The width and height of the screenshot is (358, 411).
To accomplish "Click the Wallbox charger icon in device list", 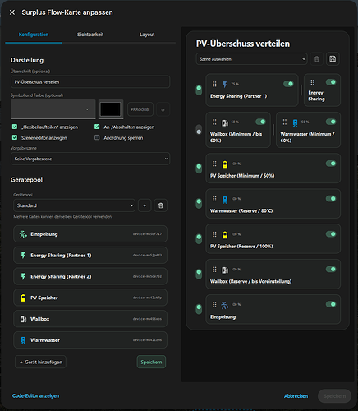I will pyautogui.click(x=23, y=319).
